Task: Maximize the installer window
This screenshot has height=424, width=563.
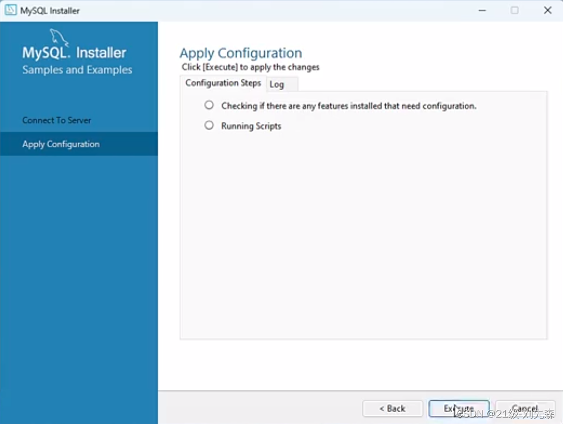Action: click(514, 10)
